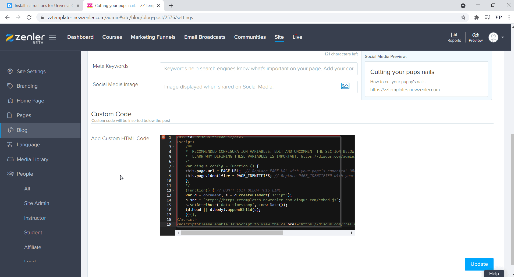Open the Help panel

494,273
